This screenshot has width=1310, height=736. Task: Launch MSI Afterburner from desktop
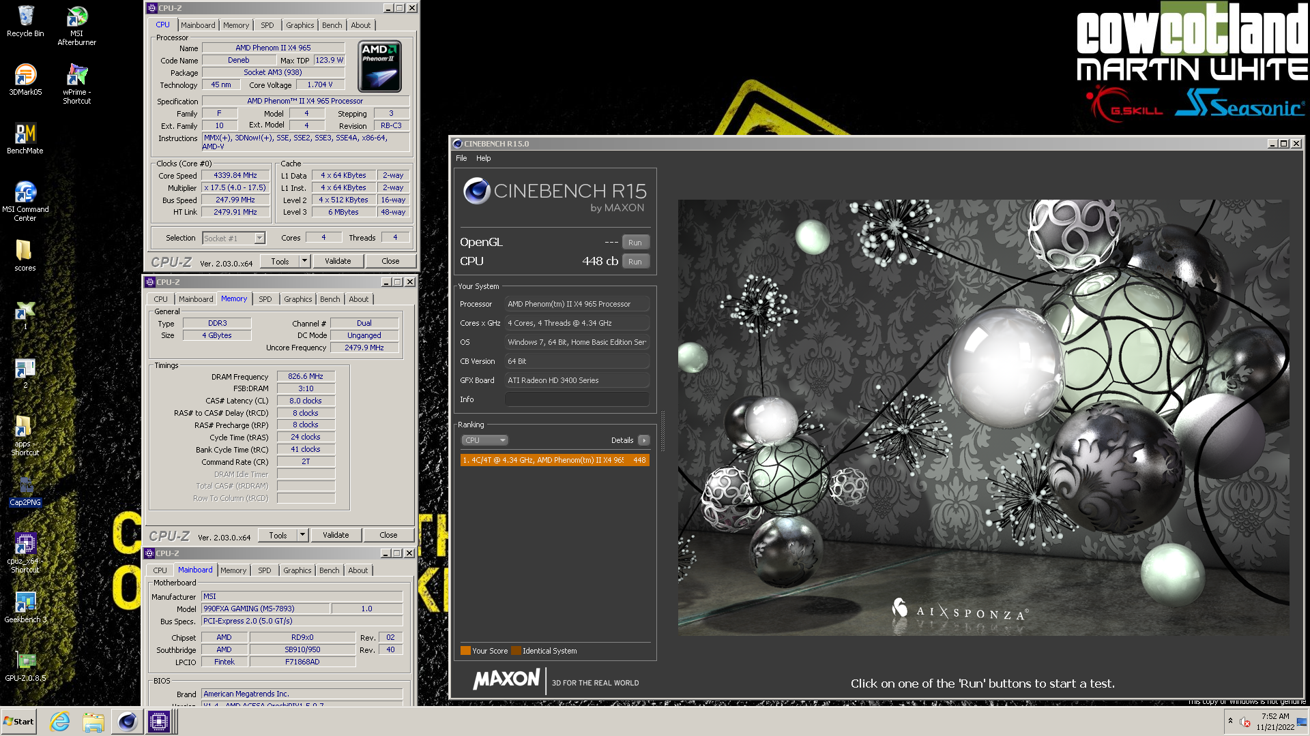[76, 25]
